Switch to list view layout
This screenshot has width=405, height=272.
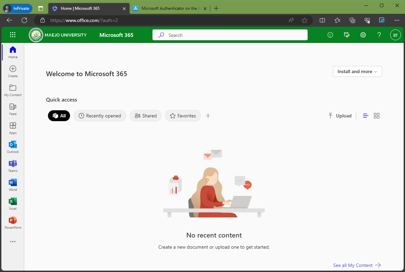tap(365, 116)
